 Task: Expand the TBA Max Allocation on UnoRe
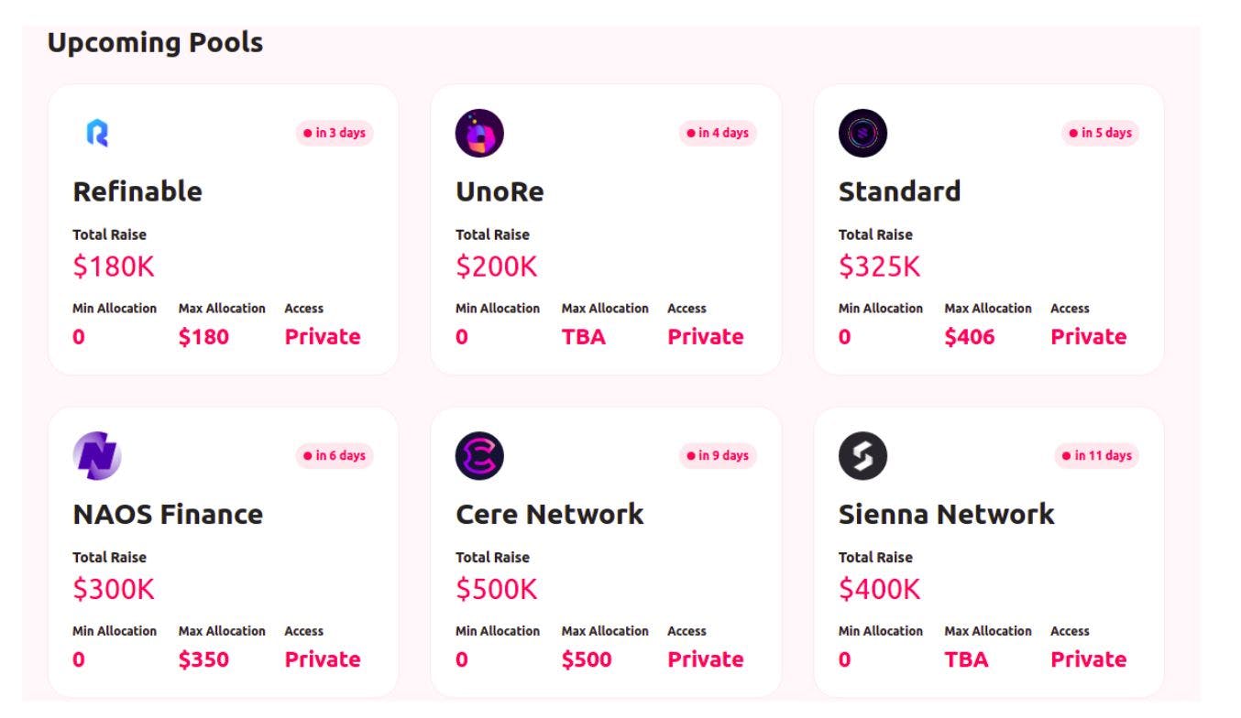(x=586, y=337)
